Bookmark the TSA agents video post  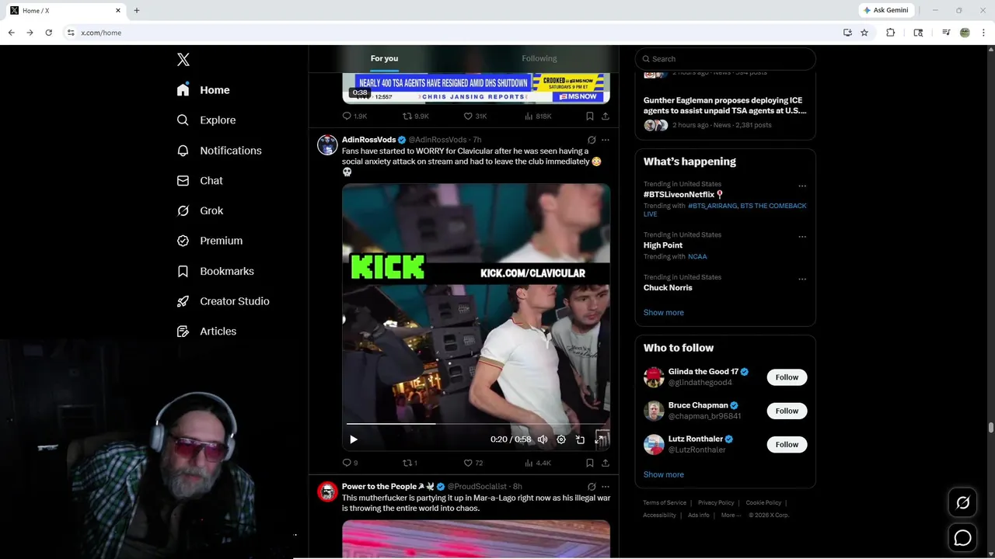coord(590,116)
